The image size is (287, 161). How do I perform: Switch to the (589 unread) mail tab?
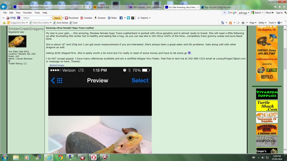pos(146,7)
